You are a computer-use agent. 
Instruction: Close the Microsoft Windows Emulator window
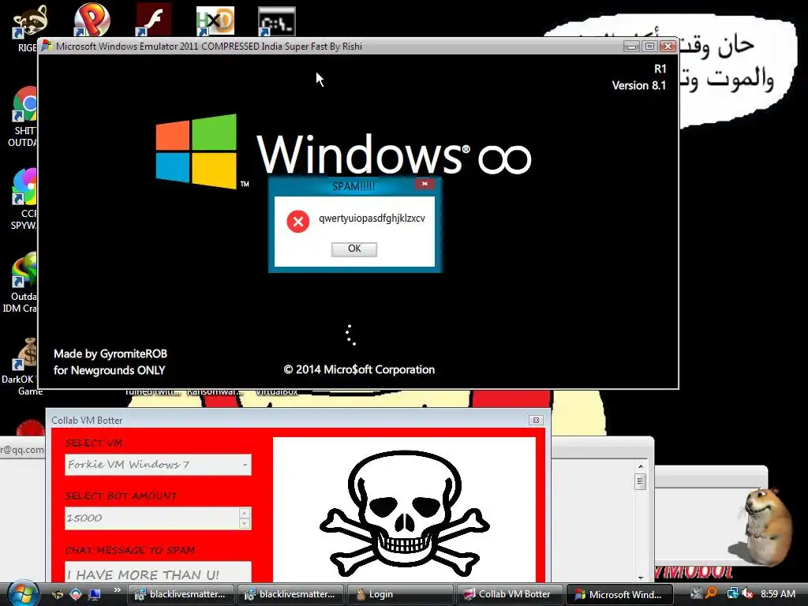tap(668, 47)
